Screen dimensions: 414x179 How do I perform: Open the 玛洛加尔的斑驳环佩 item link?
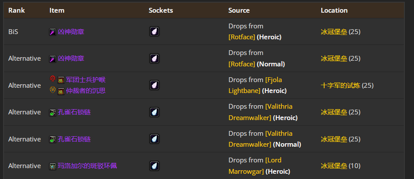(x=87, y=166)
